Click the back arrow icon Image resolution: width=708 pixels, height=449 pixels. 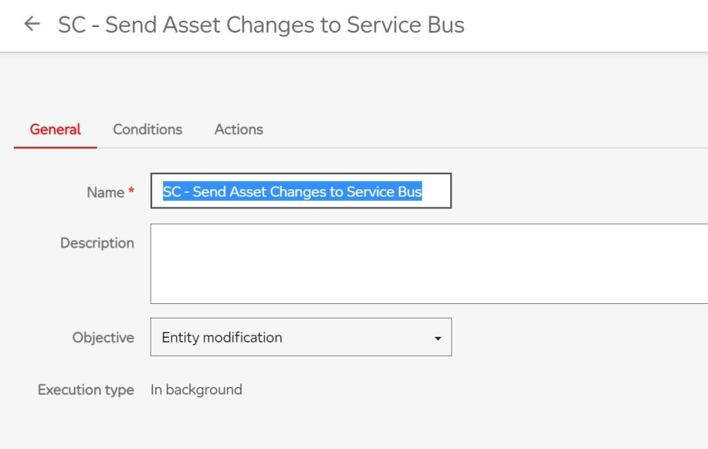coord(32,25)
